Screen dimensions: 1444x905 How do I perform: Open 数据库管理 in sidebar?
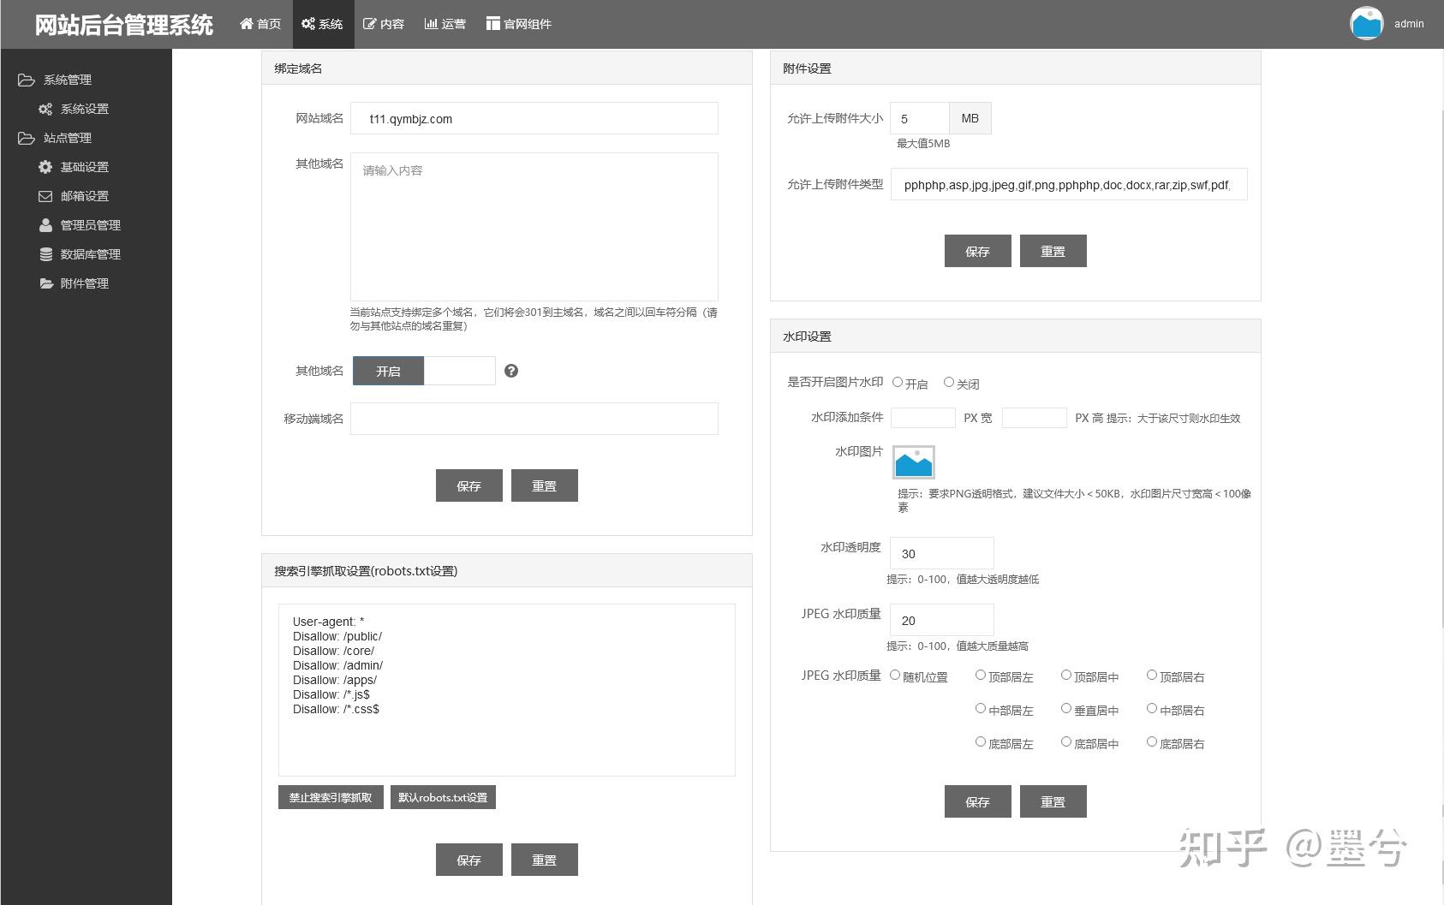coord(80,254)
